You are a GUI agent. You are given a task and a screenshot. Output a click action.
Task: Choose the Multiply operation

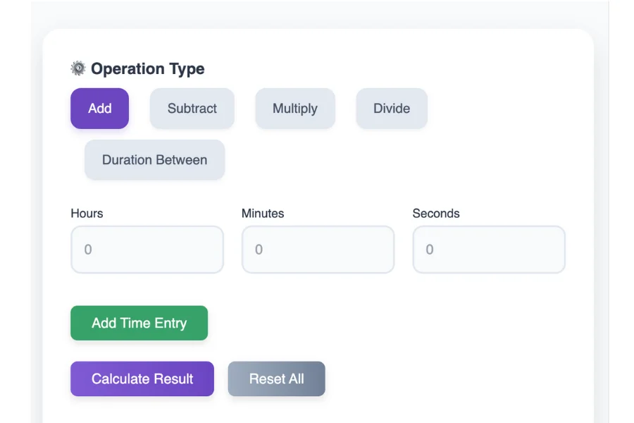coord(295,109)
